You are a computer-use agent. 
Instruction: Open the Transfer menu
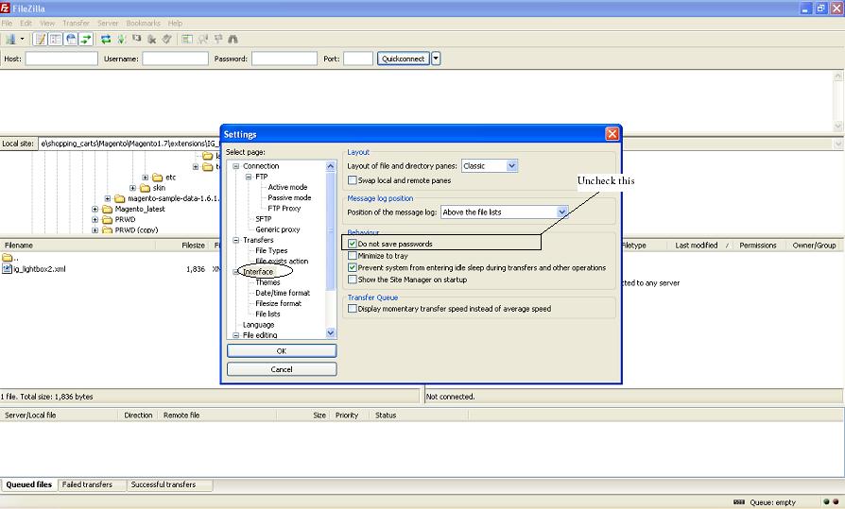coord(76,24)
